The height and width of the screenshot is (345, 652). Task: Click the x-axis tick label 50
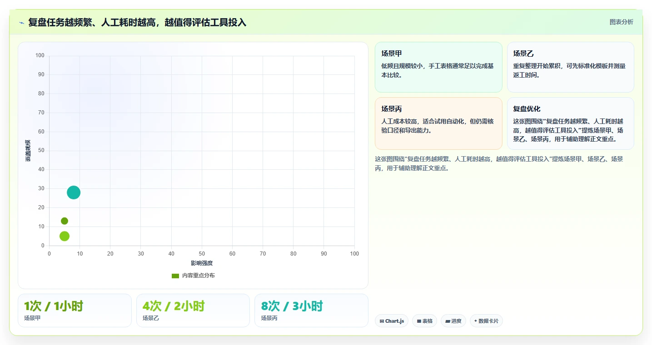click(202, 254)
